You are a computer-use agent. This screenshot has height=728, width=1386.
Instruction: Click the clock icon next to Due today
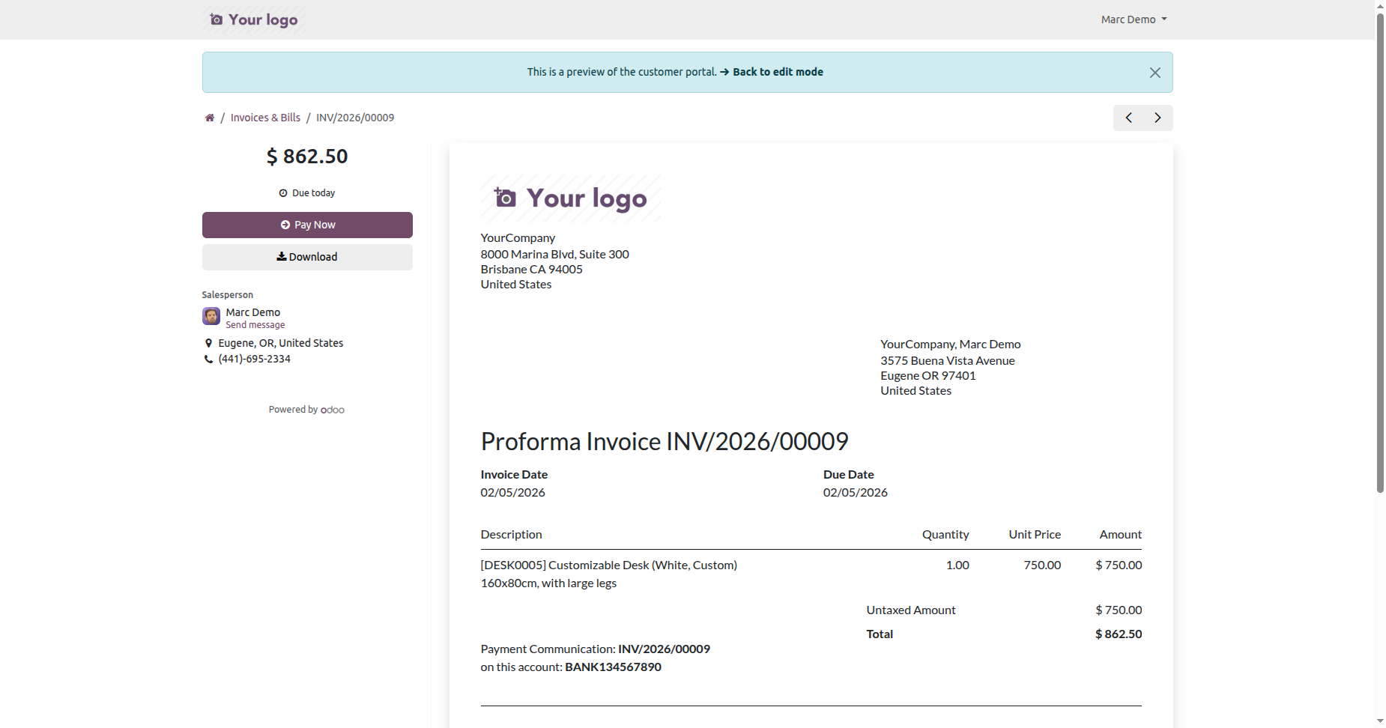[283, 193]
